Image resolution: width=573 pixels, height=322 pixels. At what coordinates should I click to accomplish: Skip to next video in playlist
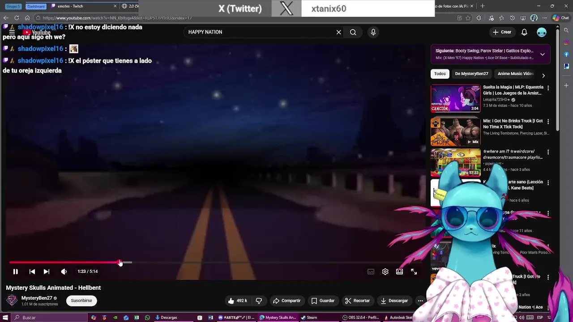(47, 271)
